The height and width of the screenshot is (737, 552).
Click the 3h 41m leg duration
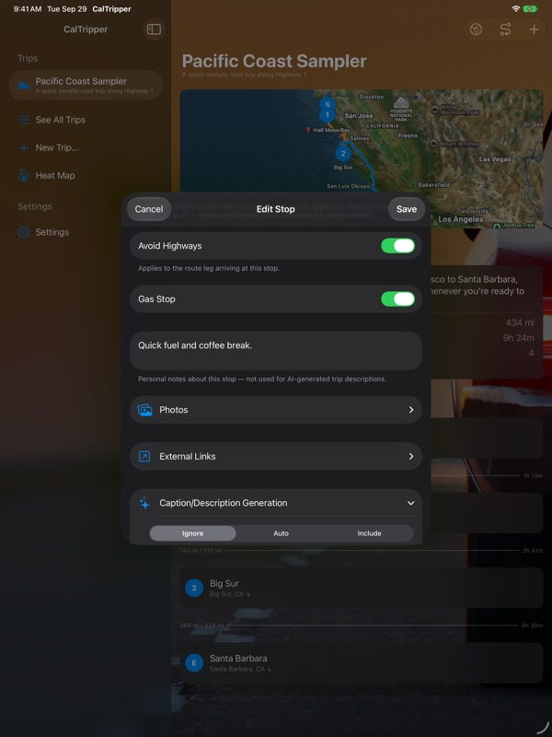[x=533, y=550]
